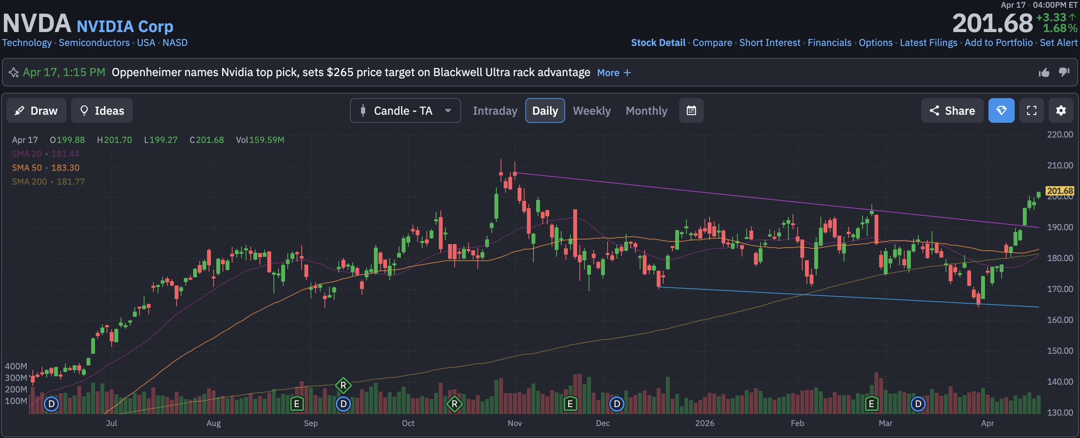Open the Latest Filings link

[928, 43]
